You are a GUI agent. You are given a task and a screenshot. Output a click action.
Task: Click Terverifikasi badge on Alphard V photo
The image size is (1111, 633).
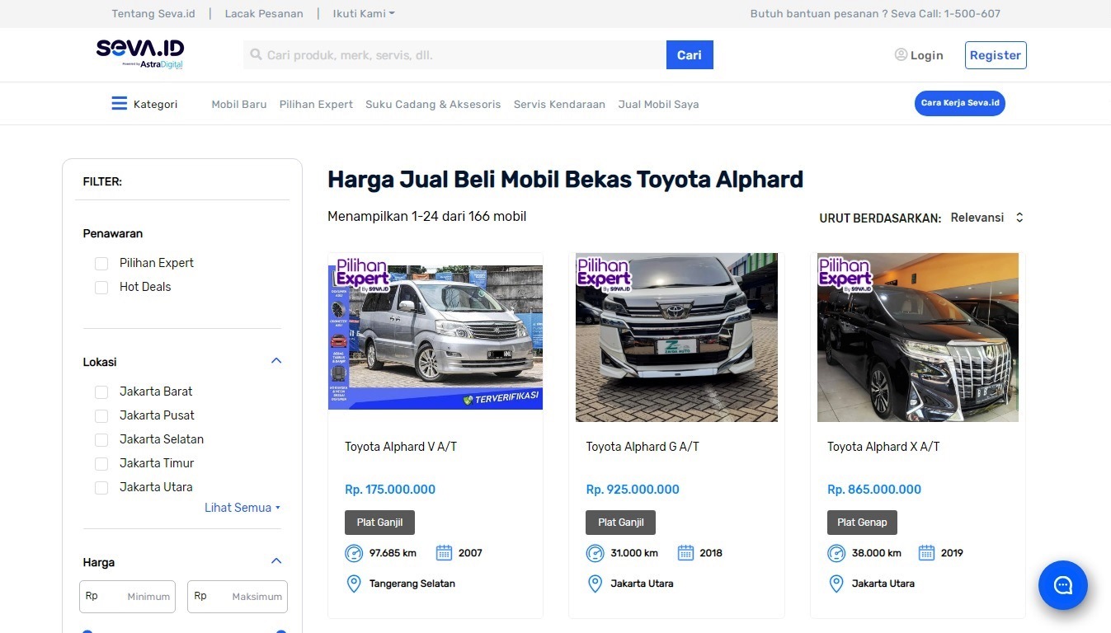coord(501,398)
